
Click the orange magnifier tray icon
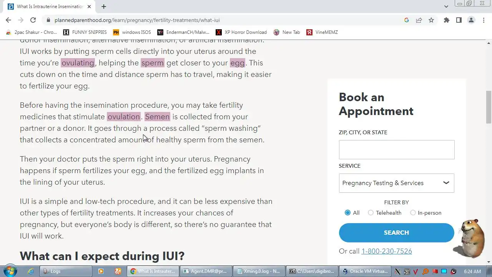coord(426,271)
